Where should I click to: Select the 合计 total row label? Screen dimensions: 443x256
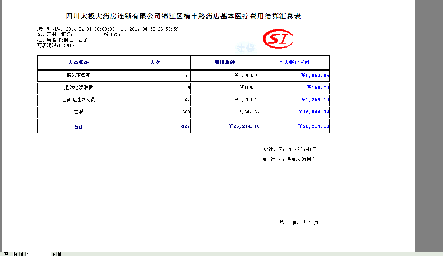[x=79, y=126]
